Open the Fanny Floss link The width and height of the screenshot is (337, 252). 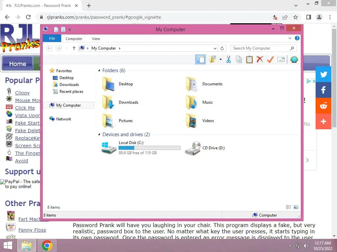click(x=32, y=230)
